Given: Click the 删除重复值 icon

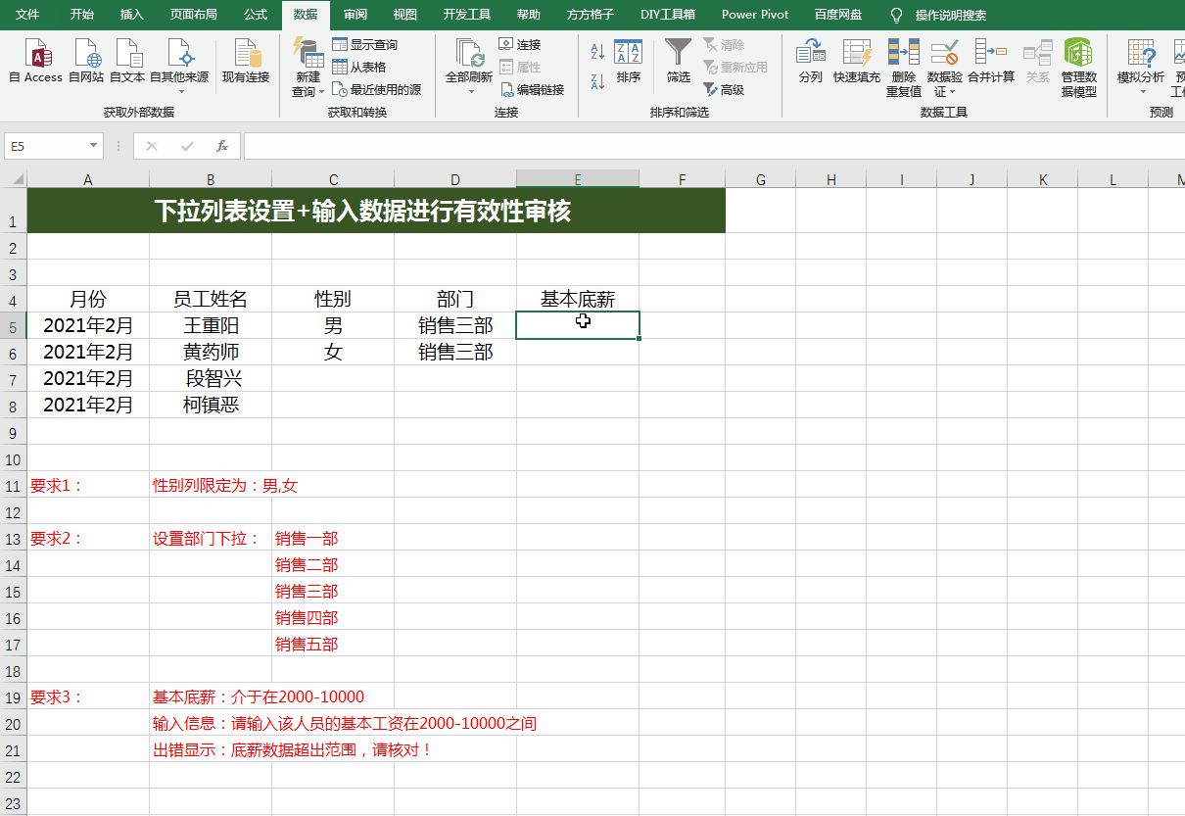Looking at the screenshot, I should tap(903, 53).
